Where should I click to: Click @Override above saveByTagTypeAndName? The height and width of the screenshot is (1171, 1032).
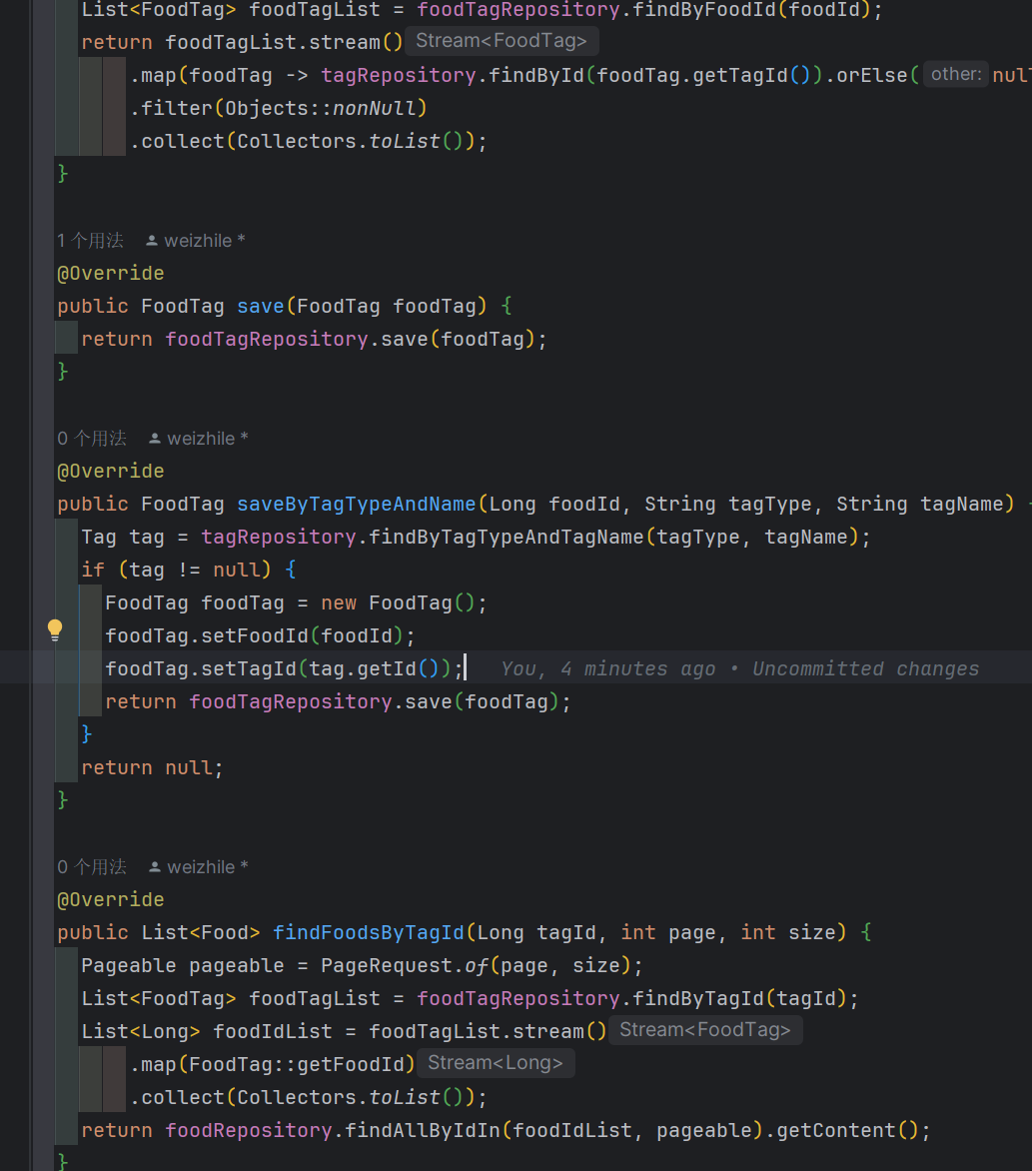pyautogui.click(x=111, y=472)
